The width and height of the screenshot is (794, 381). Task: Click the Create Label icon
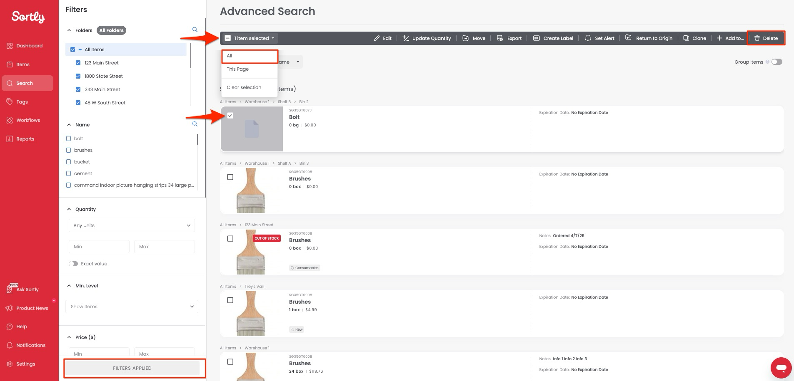point(537,38)
